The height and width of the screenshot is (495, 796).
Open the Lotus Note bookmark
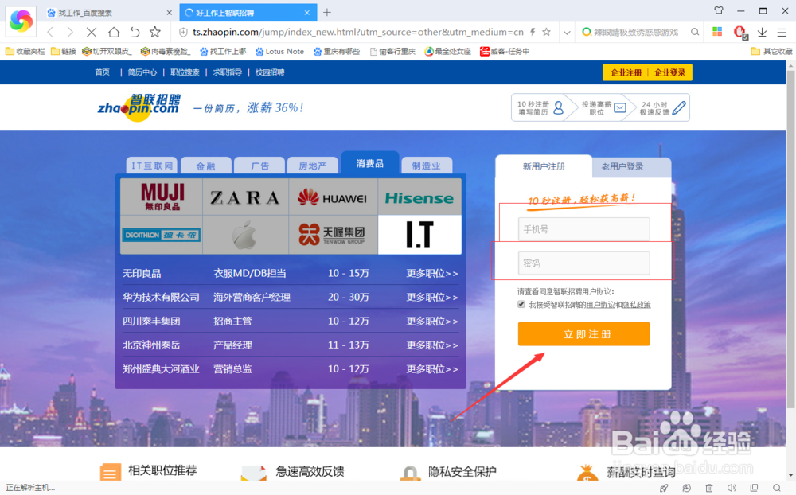[x=279, y=51]
